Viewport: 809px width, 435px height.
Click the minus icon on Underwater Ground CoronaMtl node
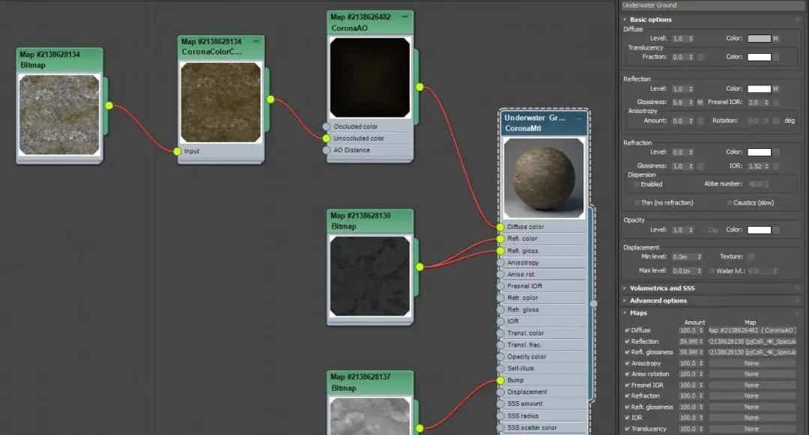coord(578,118)
